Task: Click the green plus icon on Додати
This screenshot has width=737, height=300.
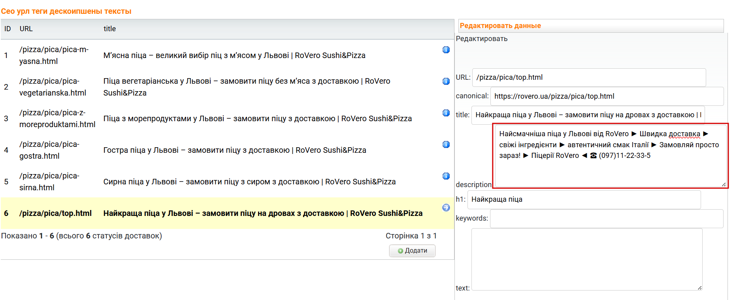Action: coord(400,251)
